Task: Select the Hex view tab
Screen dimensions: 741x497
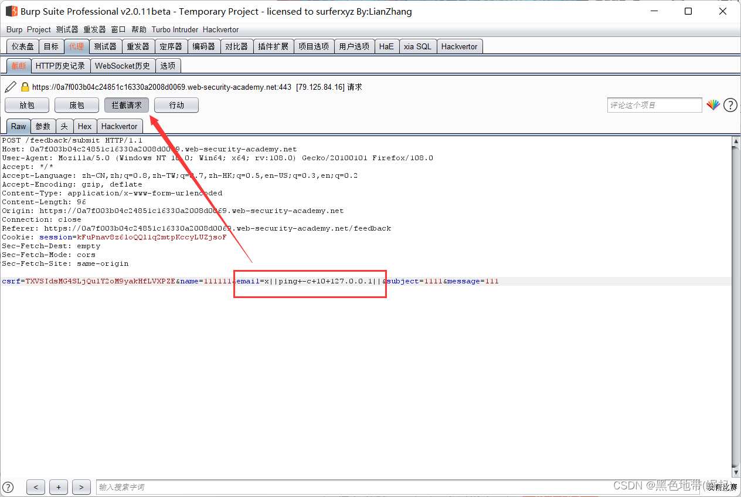Action: [84, 126]
